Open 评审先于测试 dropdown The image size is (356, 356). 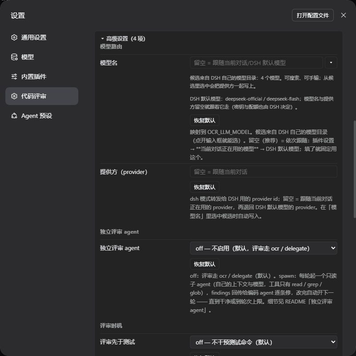click(x=263, y=342)
